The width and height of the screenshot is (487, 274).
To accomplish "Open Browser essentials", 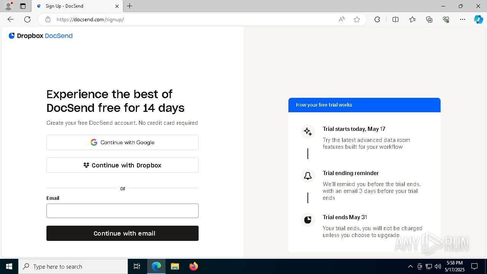I will click(x=446, y=19).
